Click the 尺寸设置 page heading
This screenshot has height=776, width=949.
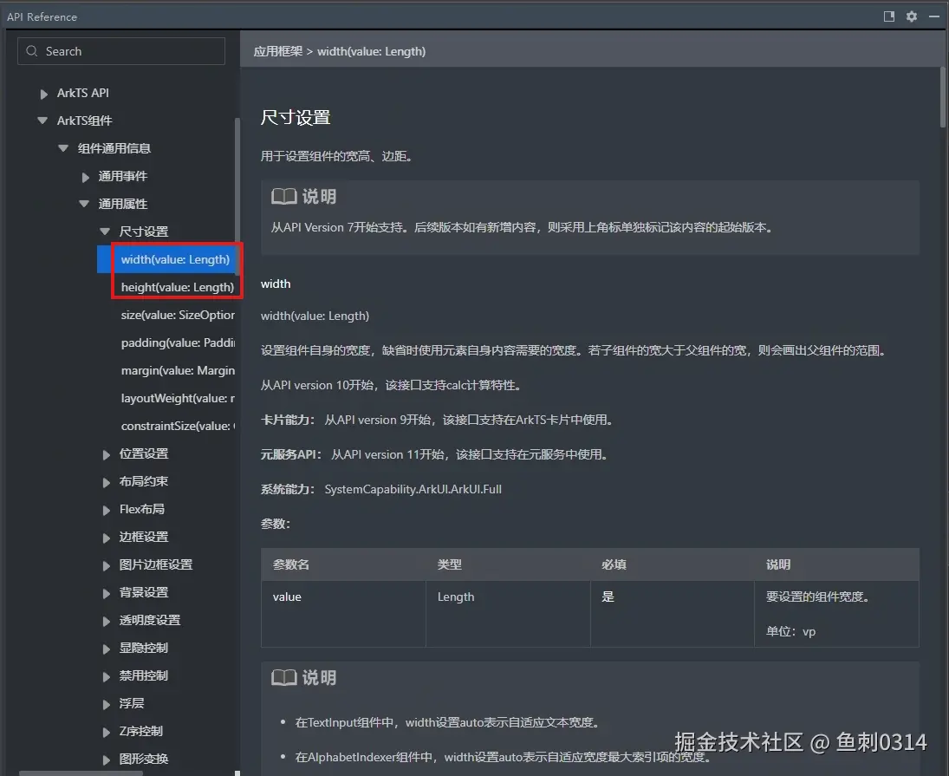point(296,117)
